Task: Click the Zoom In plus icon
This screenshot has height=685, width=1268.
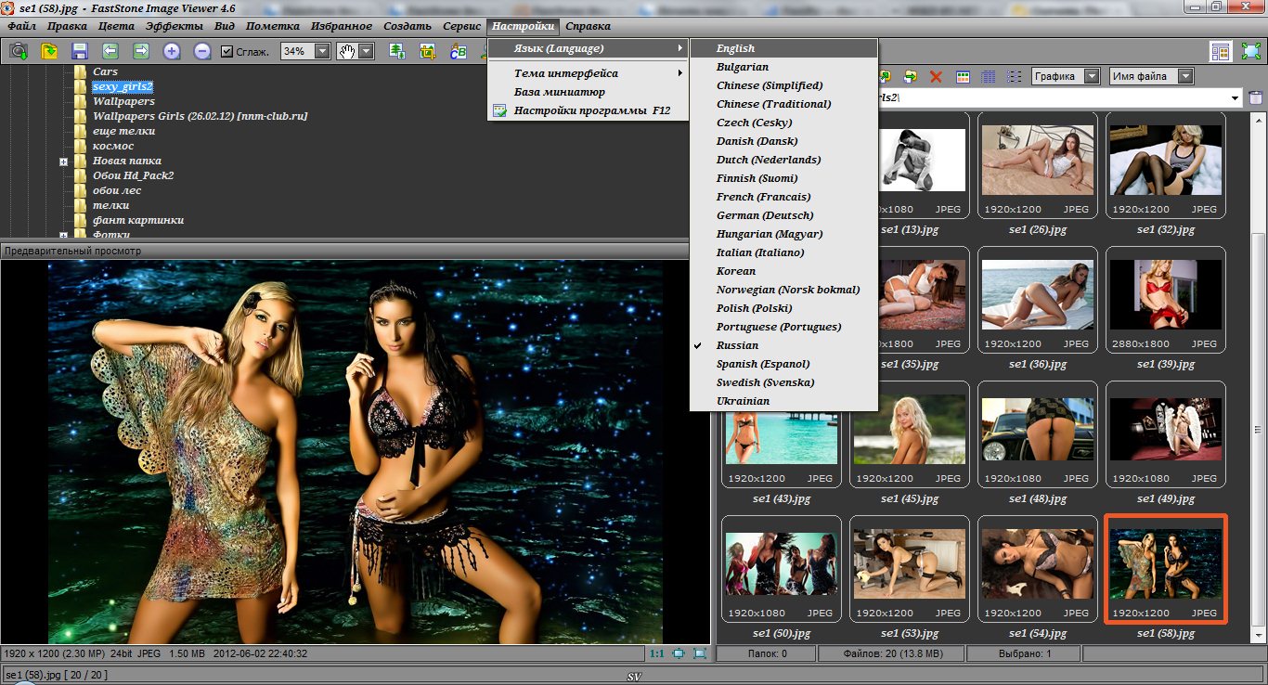Action: (x=172, y=52)
